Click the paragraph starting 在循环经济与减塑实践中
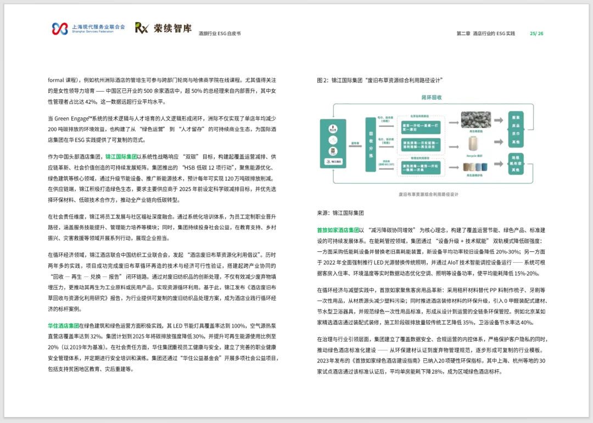The width and height of the screenshot is (593, 423). point(432,307)
